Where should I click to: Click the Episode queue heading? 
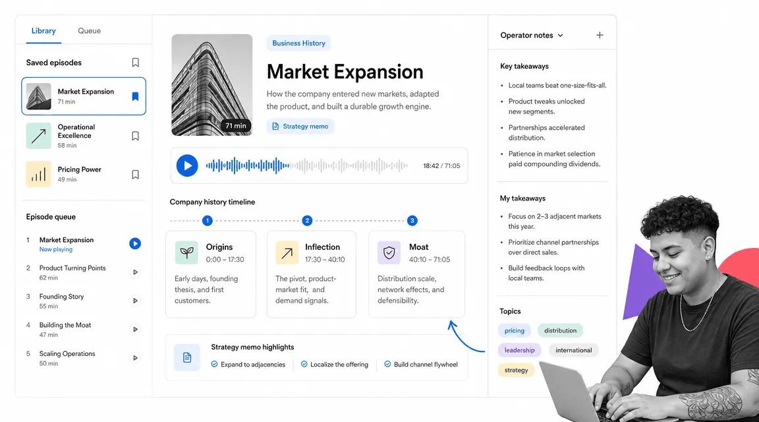click(51, 217)
